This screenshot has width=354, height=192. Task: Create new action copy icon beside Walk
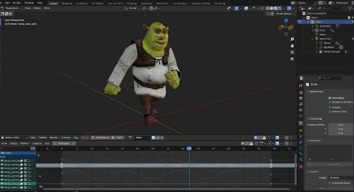coord(158,138)
